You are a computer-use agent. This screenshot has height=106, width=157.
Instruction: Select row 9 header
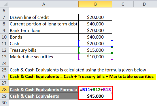point(4,30)
